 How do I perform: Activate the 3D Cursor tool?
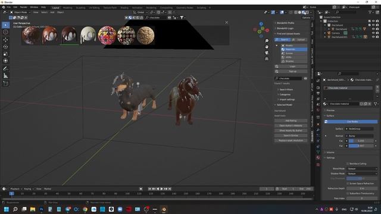[5, 32]
